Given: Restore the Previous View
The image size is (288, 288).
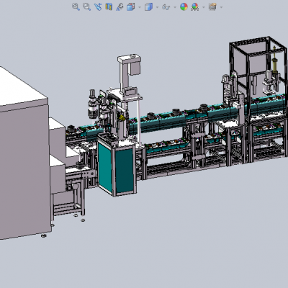Looking at the screenshot, I should click(x=98, y=6).
